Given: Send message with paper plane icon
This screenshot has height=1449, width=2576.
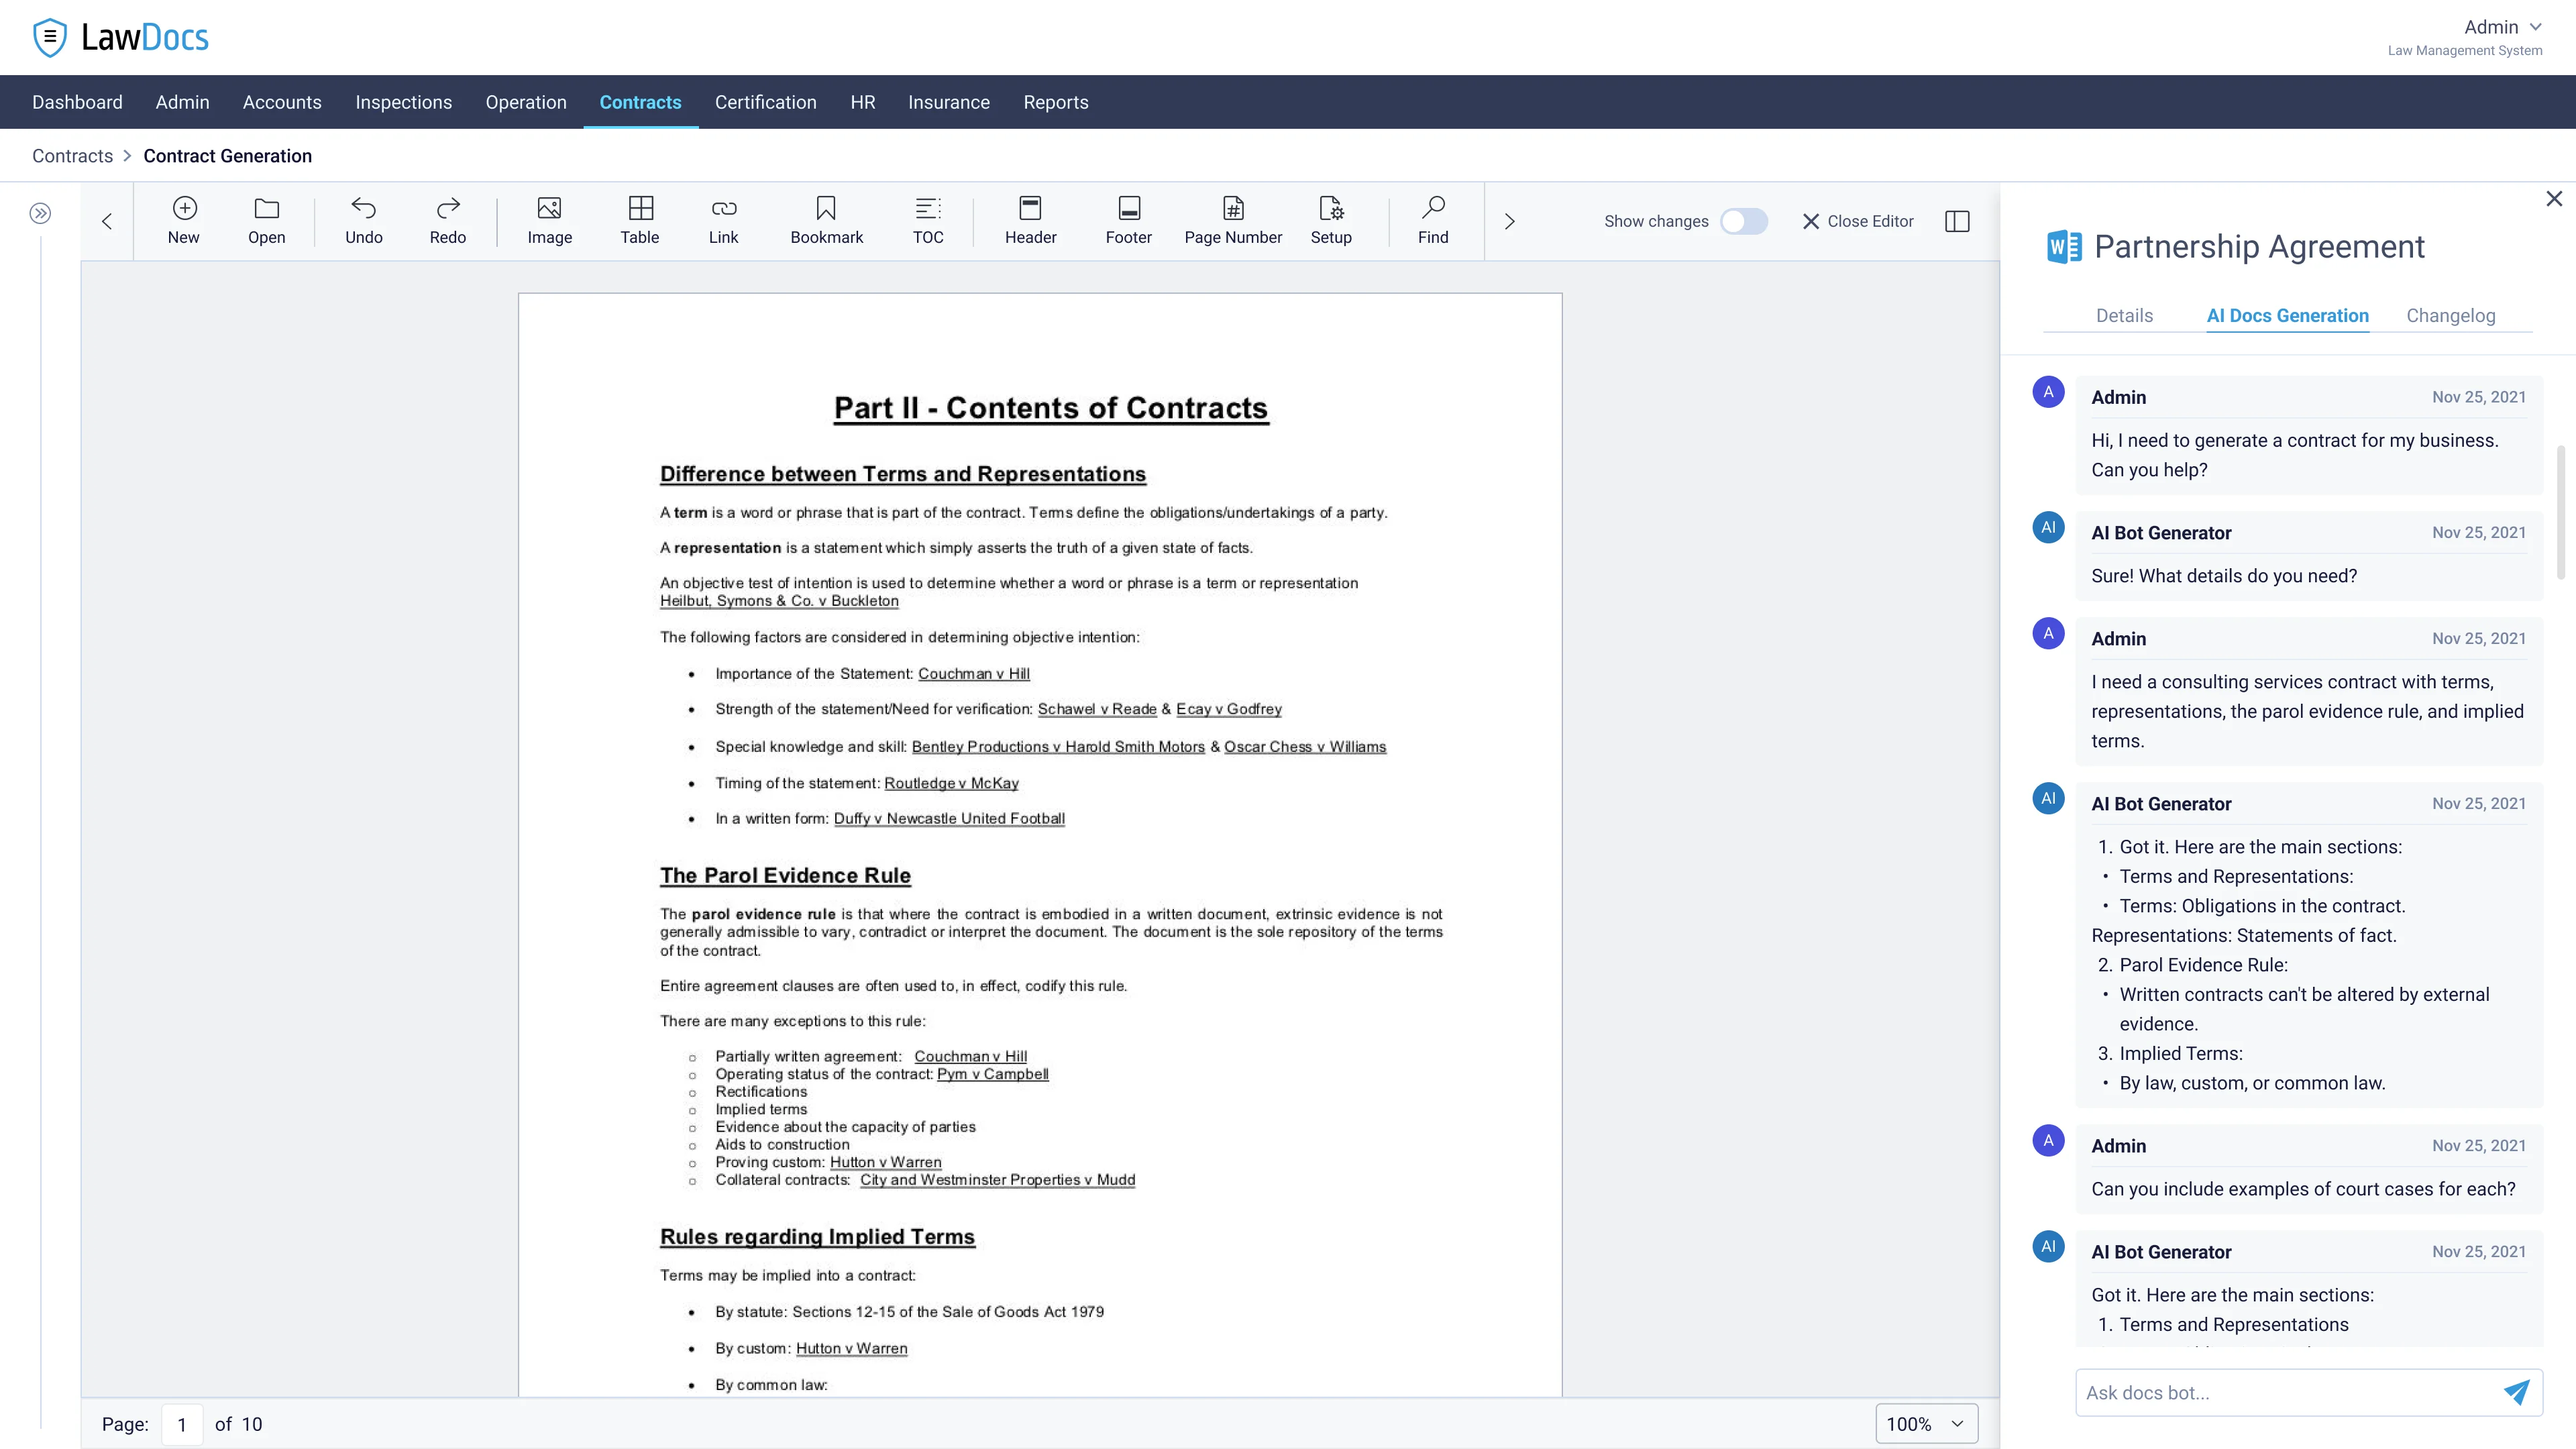Looking at the screenshot, I should [x=2516, y=1392].
